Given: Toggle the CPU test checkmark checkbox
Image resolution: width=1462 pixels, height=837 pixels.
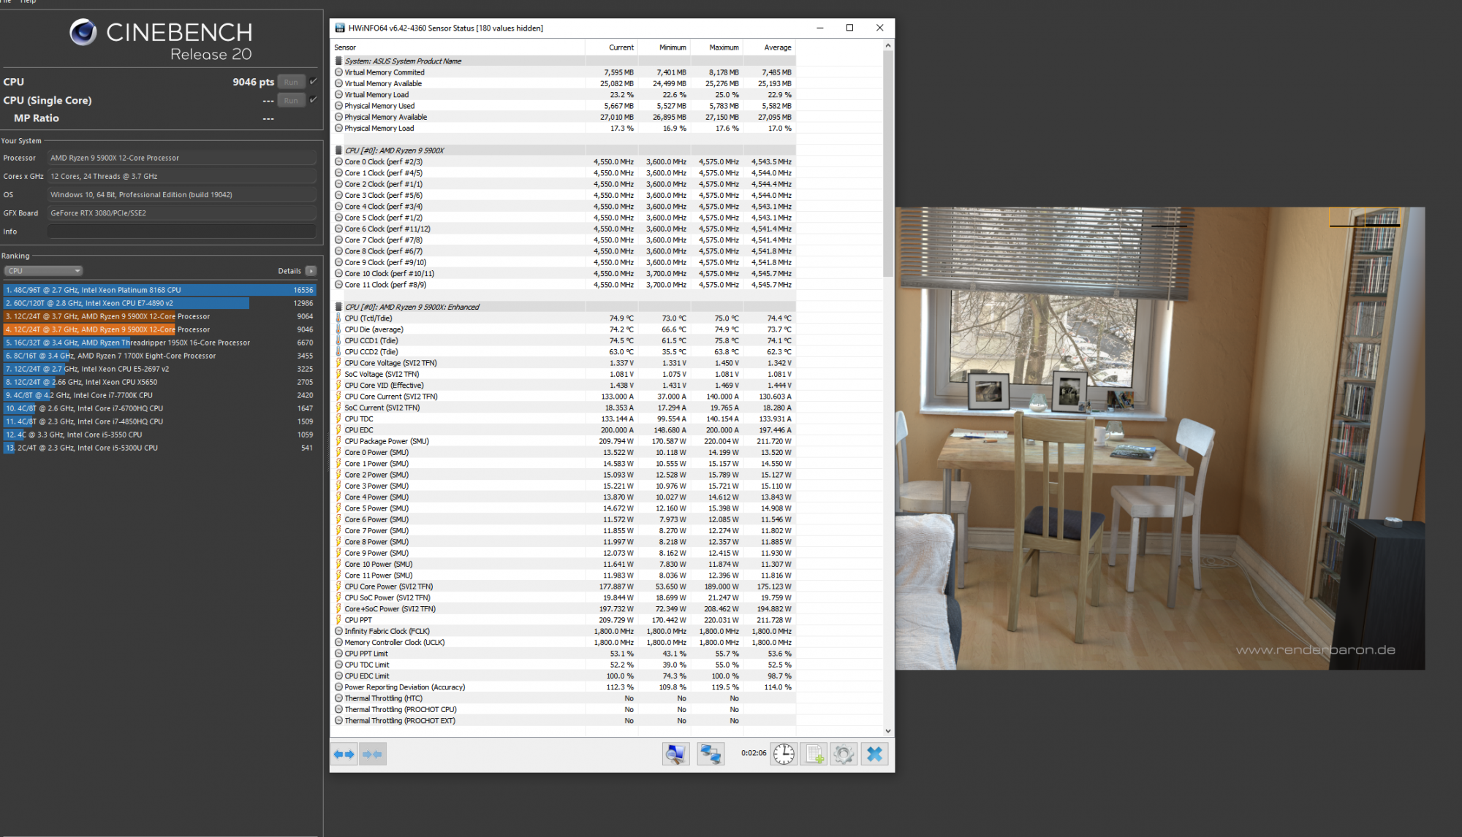Looking at the screenshot, I should 314,81.
